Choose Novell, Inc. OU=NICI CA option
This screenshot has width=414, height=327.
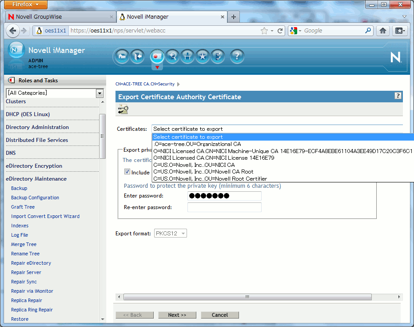[x=283, y=165]
